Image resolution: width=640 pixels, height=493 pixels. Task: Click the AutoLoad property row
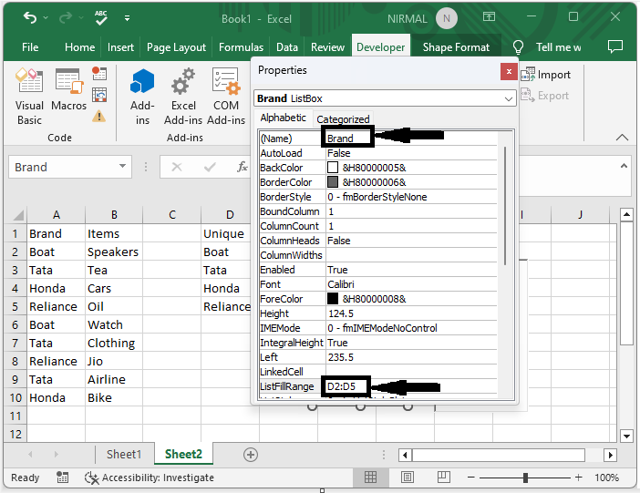click(378, 153)
